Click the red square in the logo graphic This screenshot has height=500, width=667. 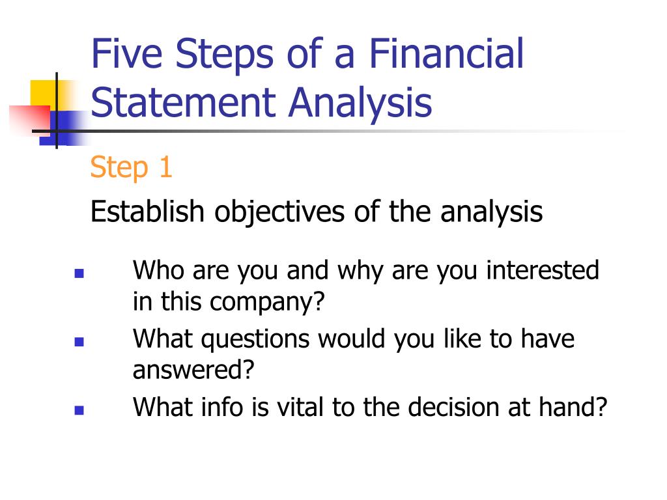point(30,120)
